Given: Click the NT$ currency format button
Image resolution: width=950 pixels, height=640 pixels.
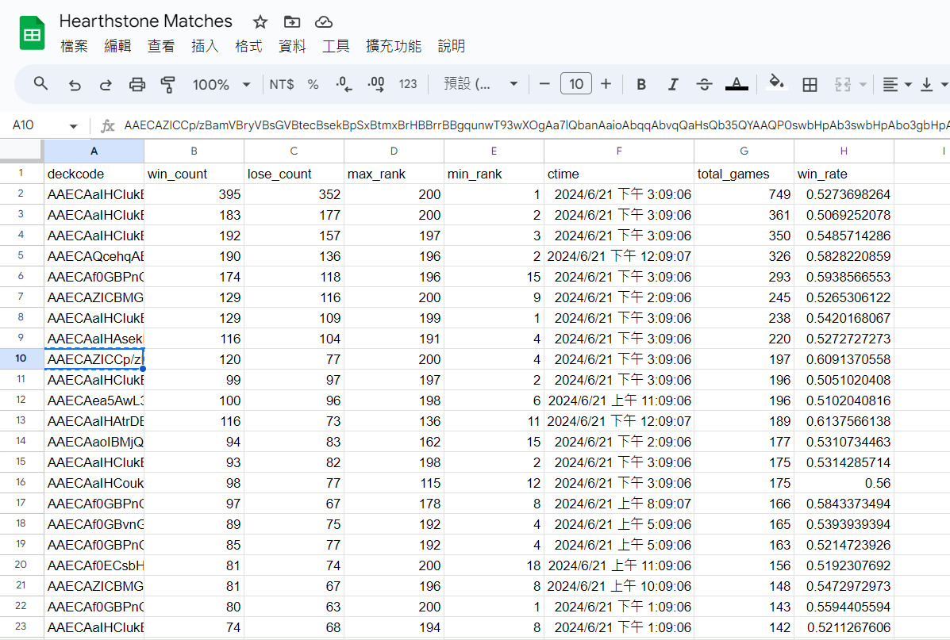Looking at the screenshot, I should coord(282,84).
